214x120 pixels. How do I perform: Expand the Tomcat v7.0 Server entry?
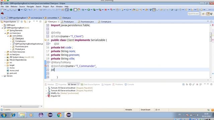click(x=46, y=88)
